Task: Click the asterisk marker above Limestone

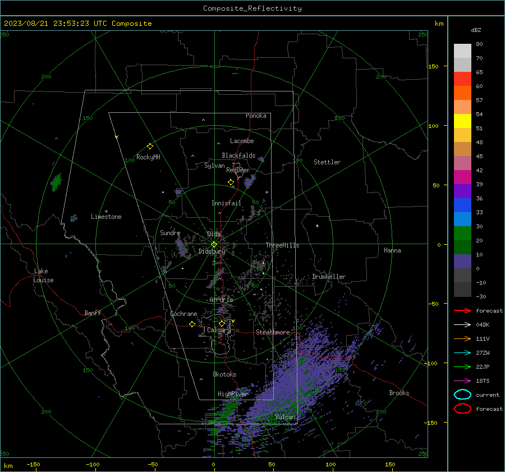Action: coord(106,212)
